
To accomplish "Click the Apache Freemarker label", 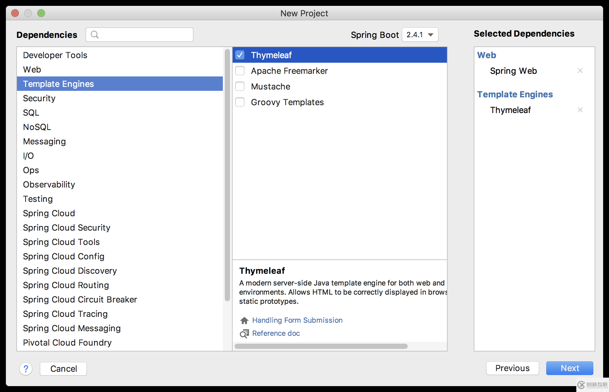I will 289,71.
